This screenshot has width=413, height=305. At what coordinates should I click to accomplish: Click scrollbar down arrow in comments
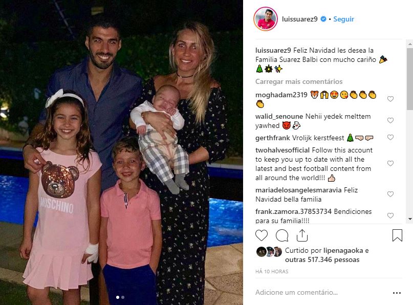tap(410, 219)
